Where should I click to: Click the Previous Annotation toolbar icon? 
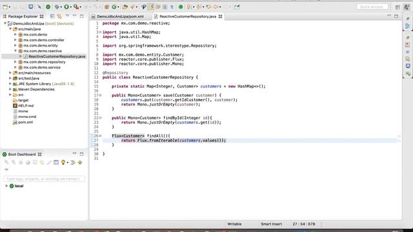(199, 7)
